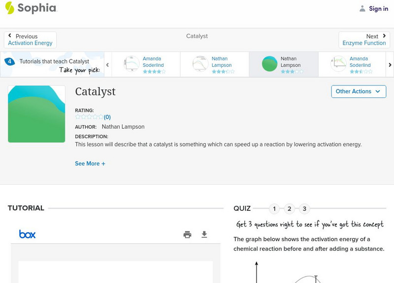Open the Other Actions dropdown
The height and width of the screenshot is (283, 394).
pyautogui.click(x=358, y=91)
